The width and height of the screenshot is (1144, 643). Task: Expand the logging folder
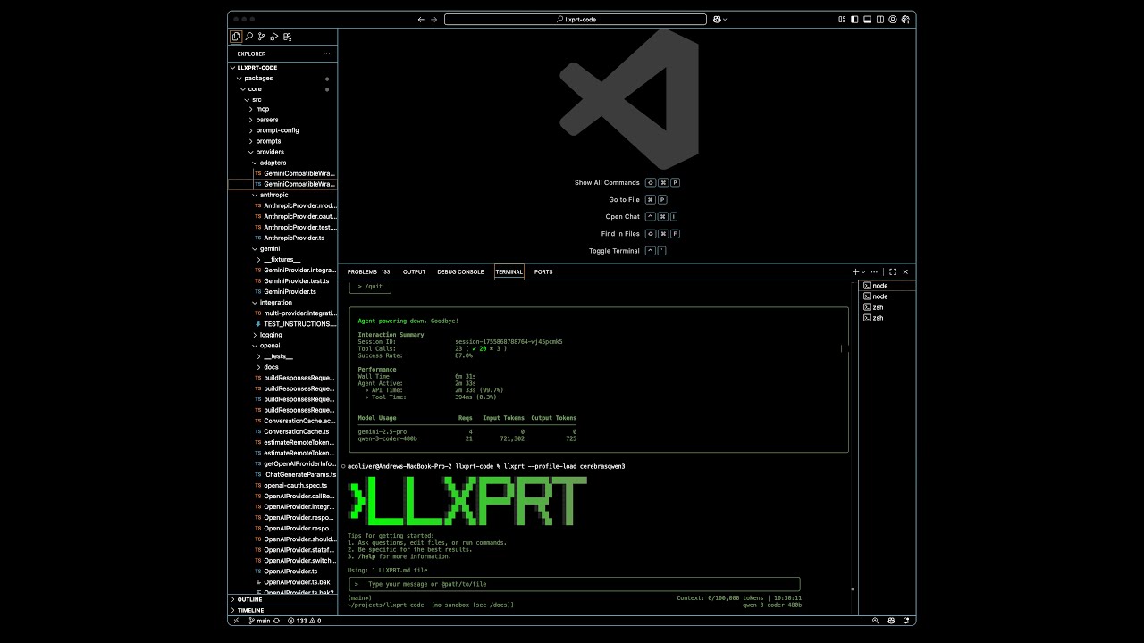(x=282, y=335)
